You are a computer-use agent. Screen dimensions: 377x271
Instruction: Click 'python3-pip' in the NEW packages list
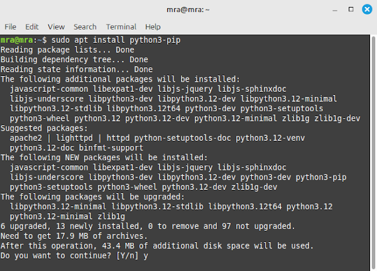point(321,177)
